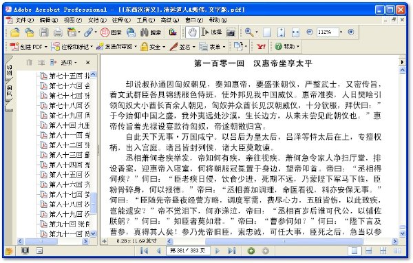The image size is (413, 263).
Task: Click the zoom value field 112%
Action: [328, 32]
